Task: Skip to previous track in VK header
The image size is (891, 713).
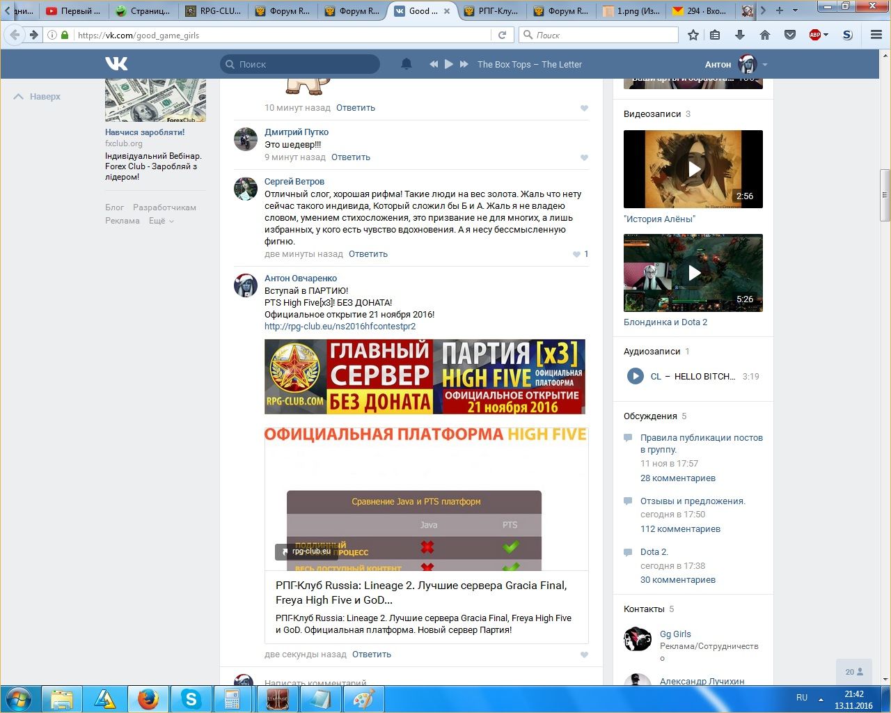Action: [x=434, y=64]
